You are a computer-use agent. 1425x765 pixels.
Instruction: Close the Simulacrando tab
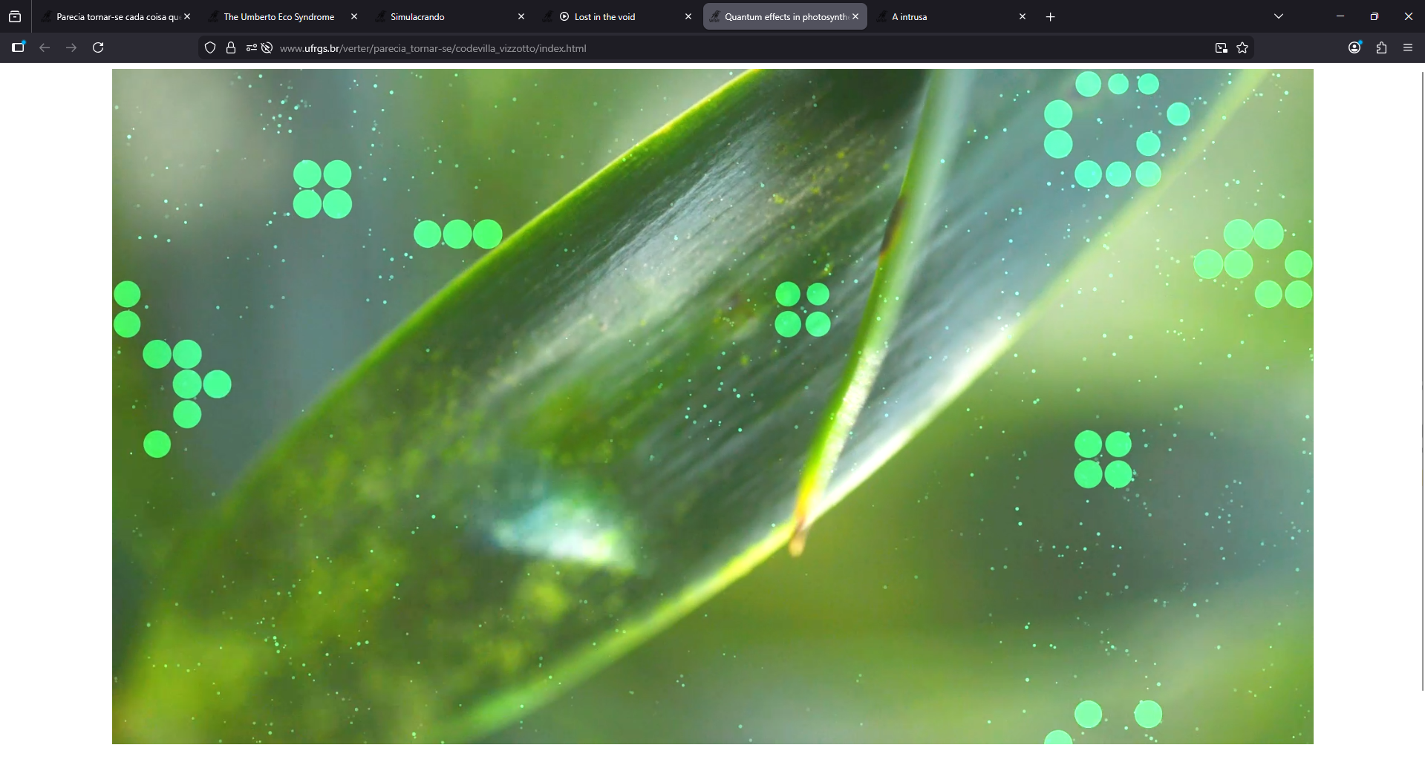pos(521,16)
